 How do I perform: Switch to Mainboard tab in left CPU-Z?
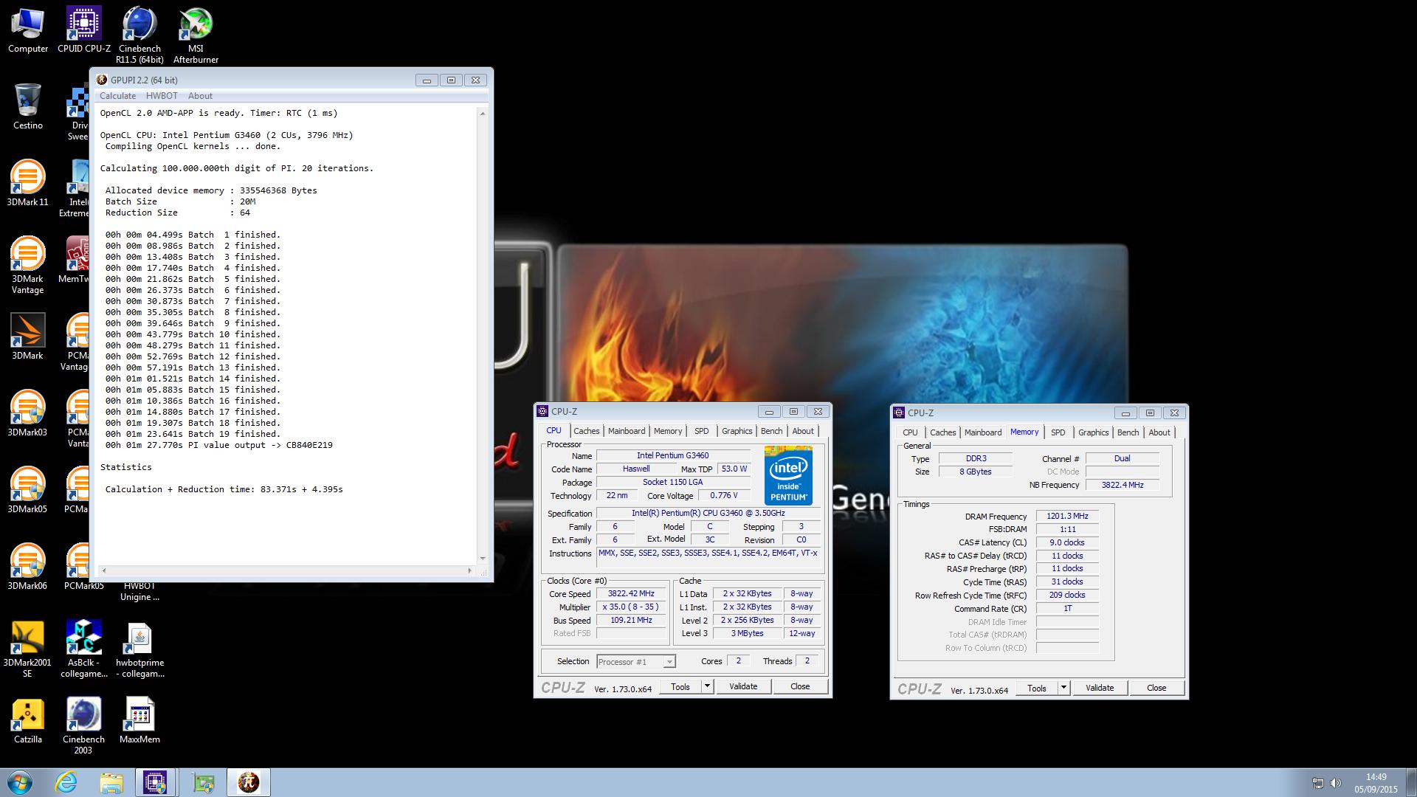click(627, 431)
